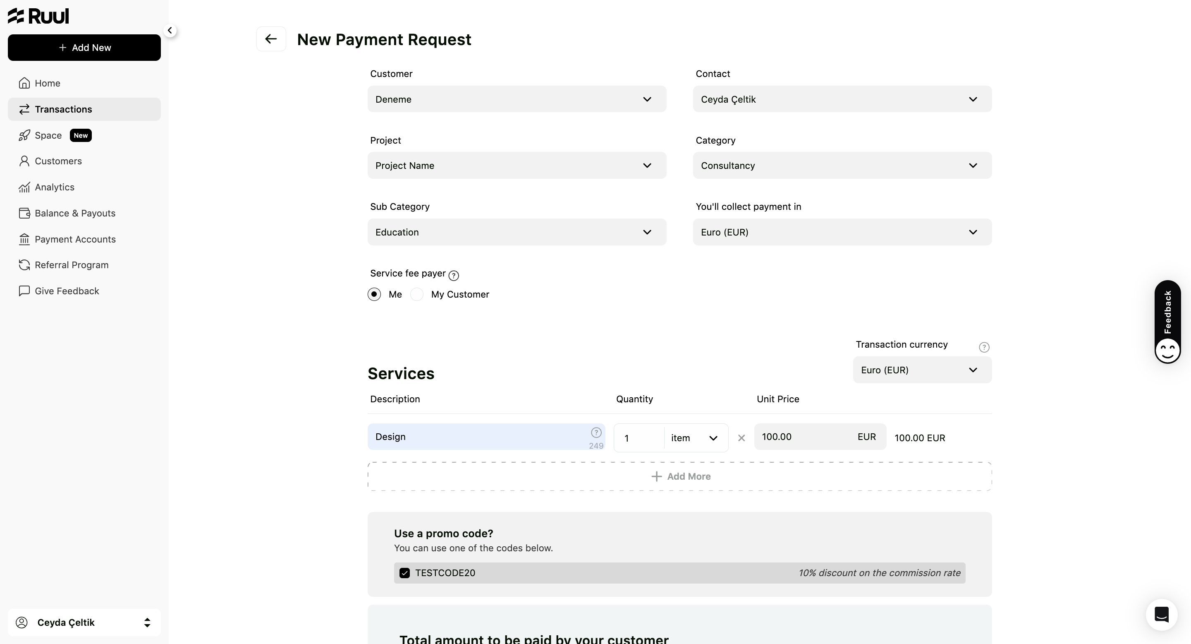Image resolution: width=1191 pixels, height=644 pixels.
Task: Click the quantity field showing 1
Action: (639, 438)
